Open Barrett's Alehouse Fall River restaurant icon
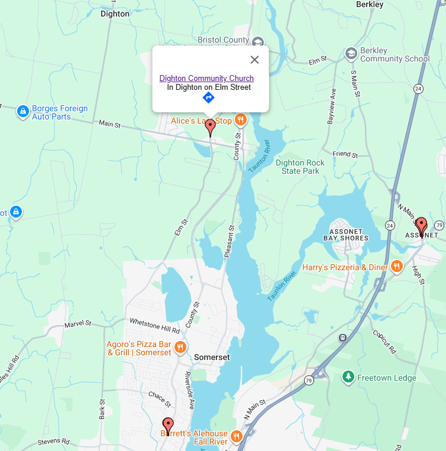This screenshot has height=451, width=446. [x=236, y=437]
